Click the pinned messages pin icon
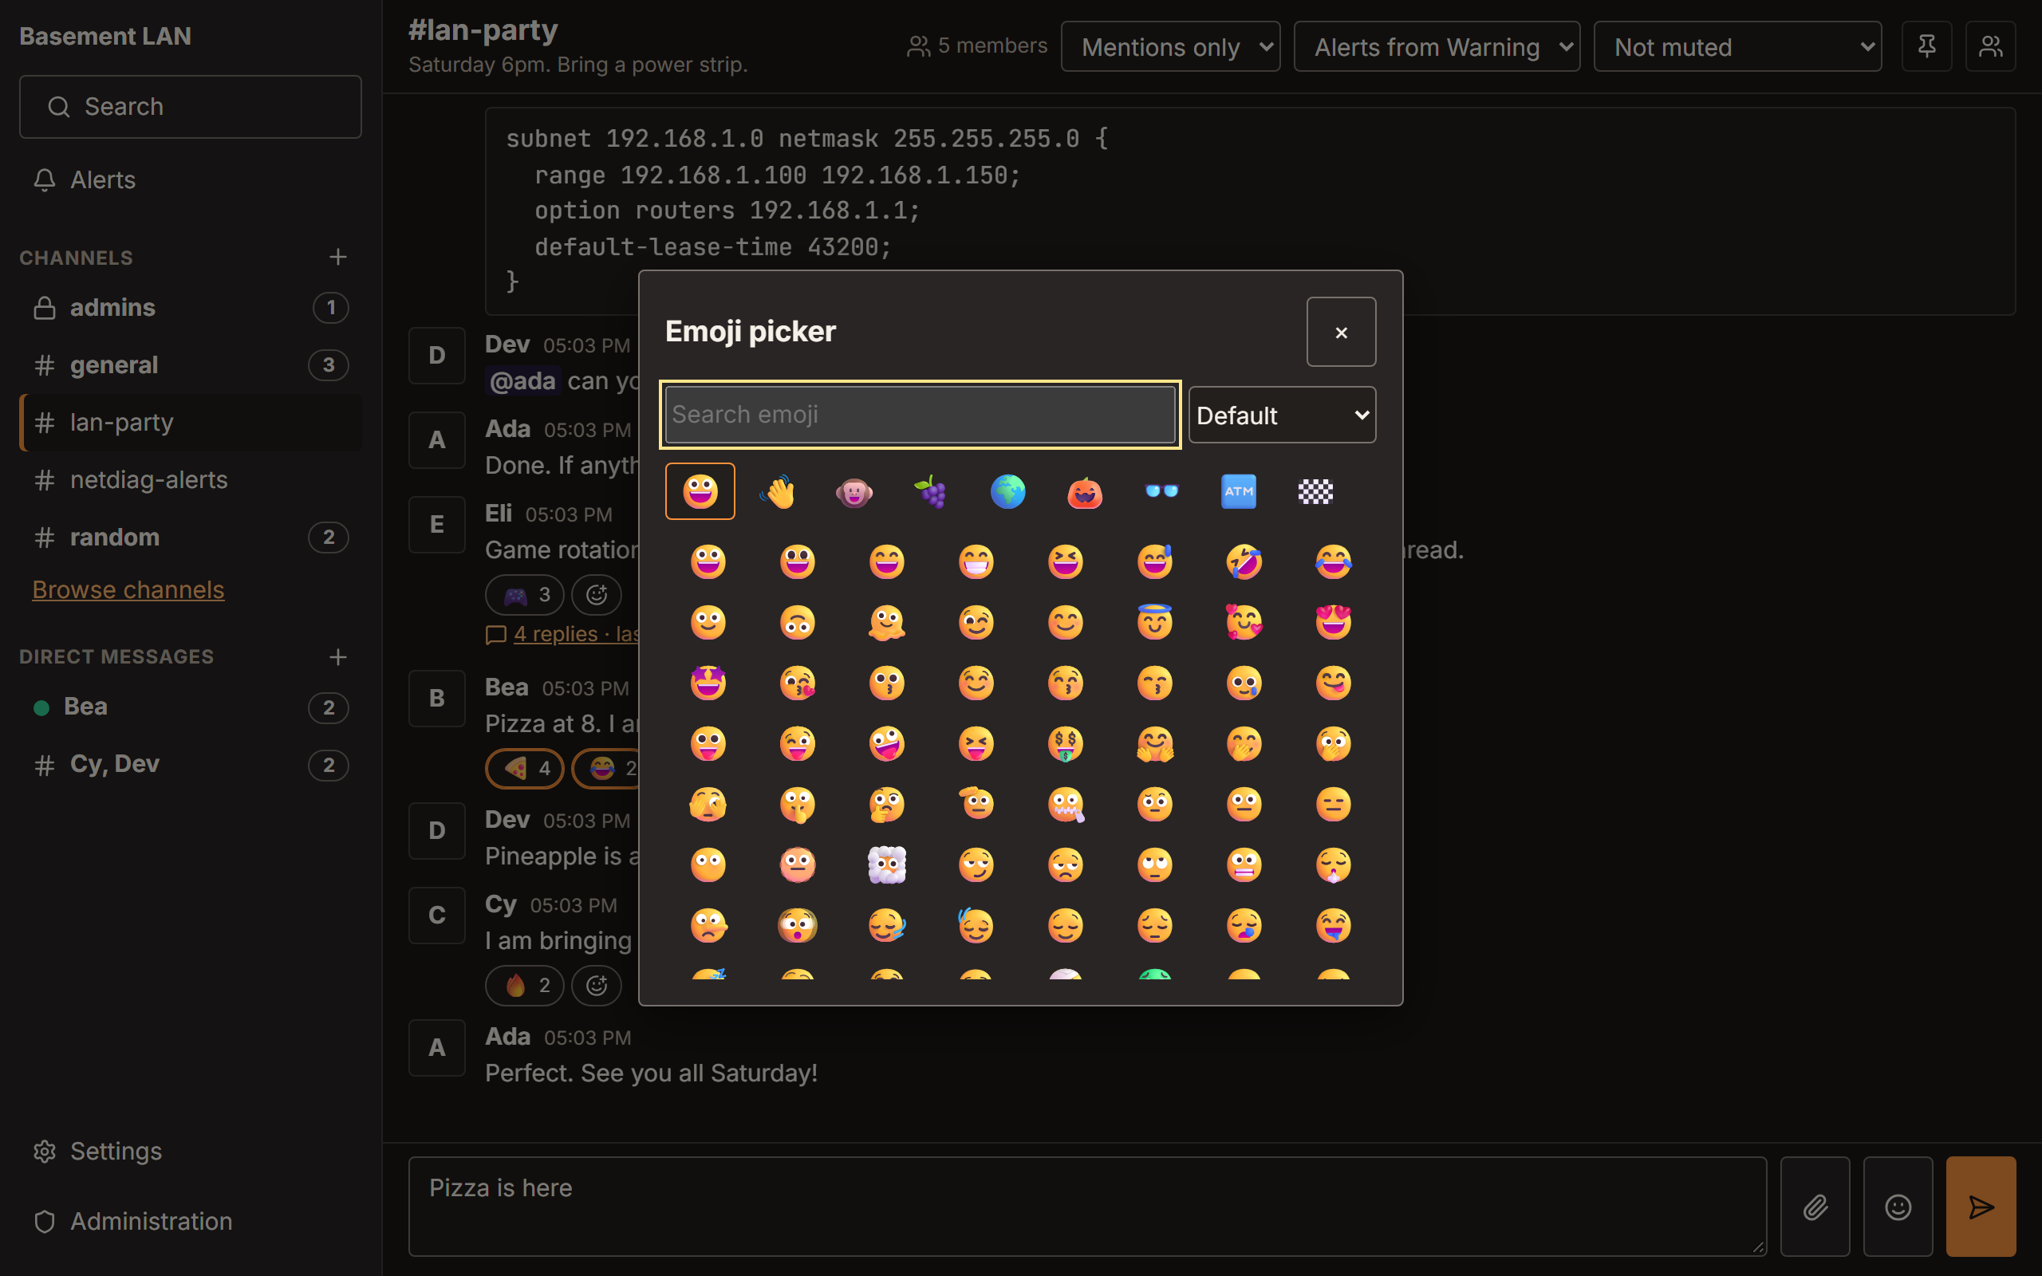Image resolution: width=2042 pixels, height=1276 pixels. (1926, 46)
